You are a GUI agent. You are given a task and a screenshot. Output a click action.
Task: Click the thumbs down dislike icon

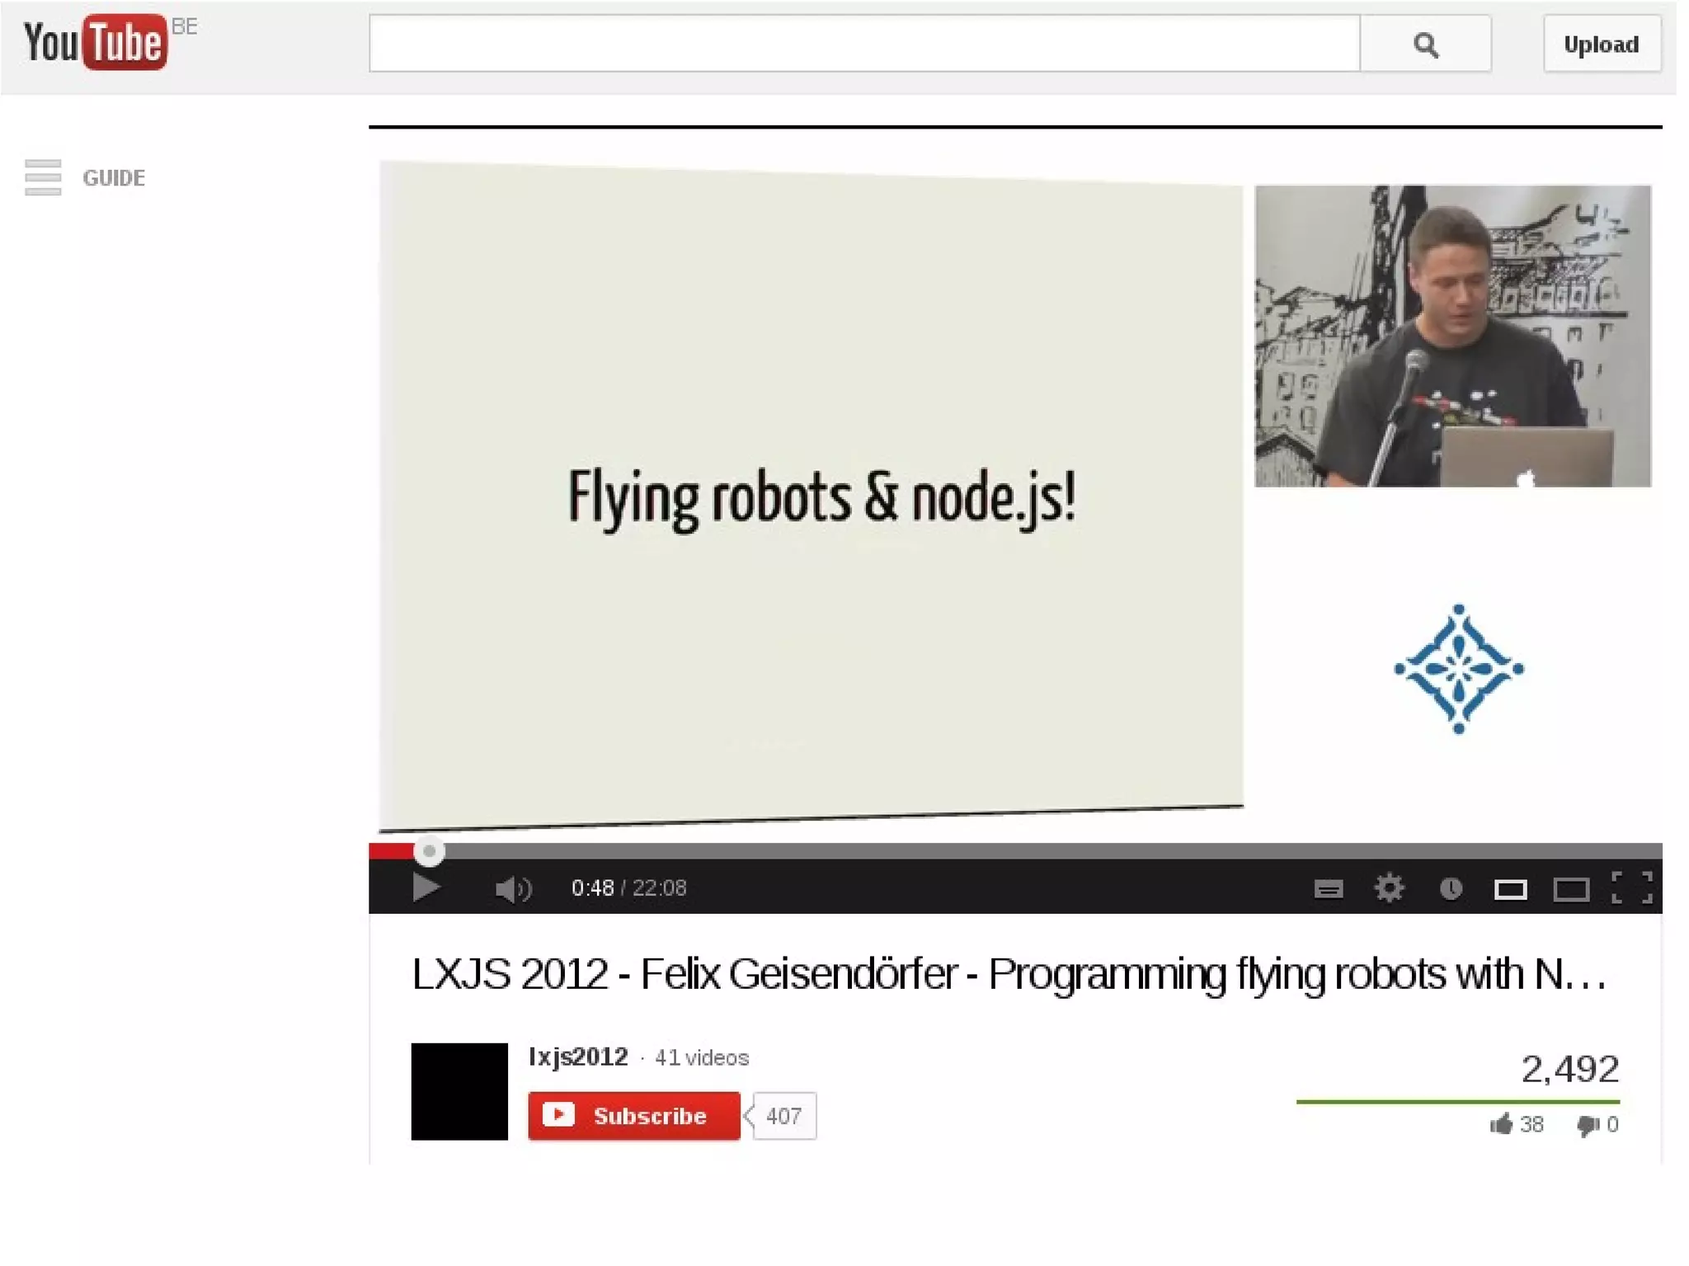[x=1588, y=1124]
